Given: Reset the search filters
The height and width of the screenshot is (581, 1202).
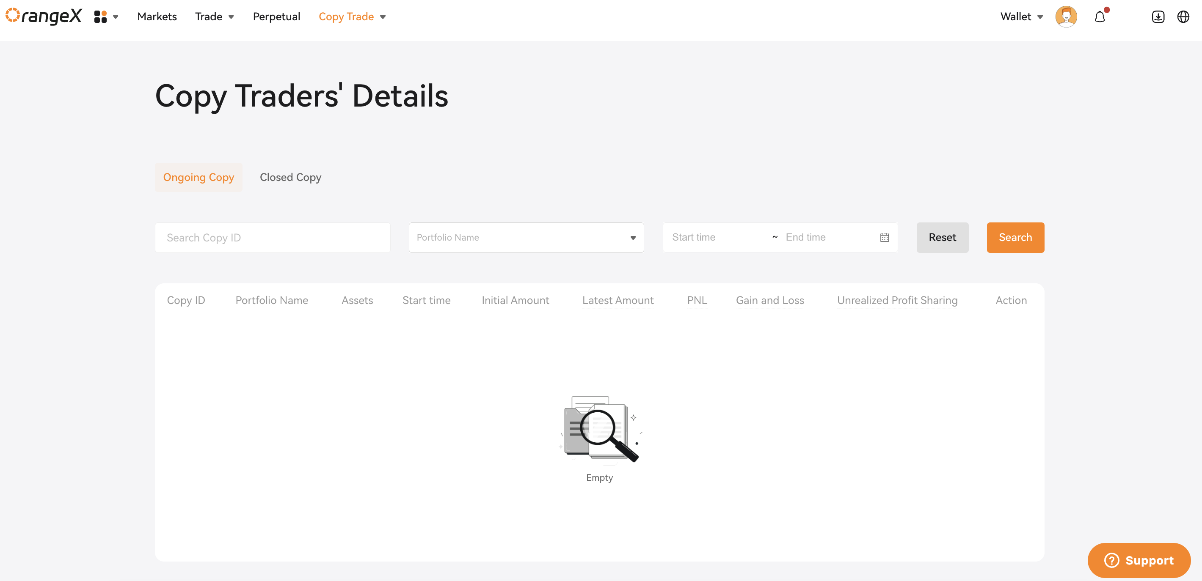Looking at the screenshot, I should coord(942,237).
